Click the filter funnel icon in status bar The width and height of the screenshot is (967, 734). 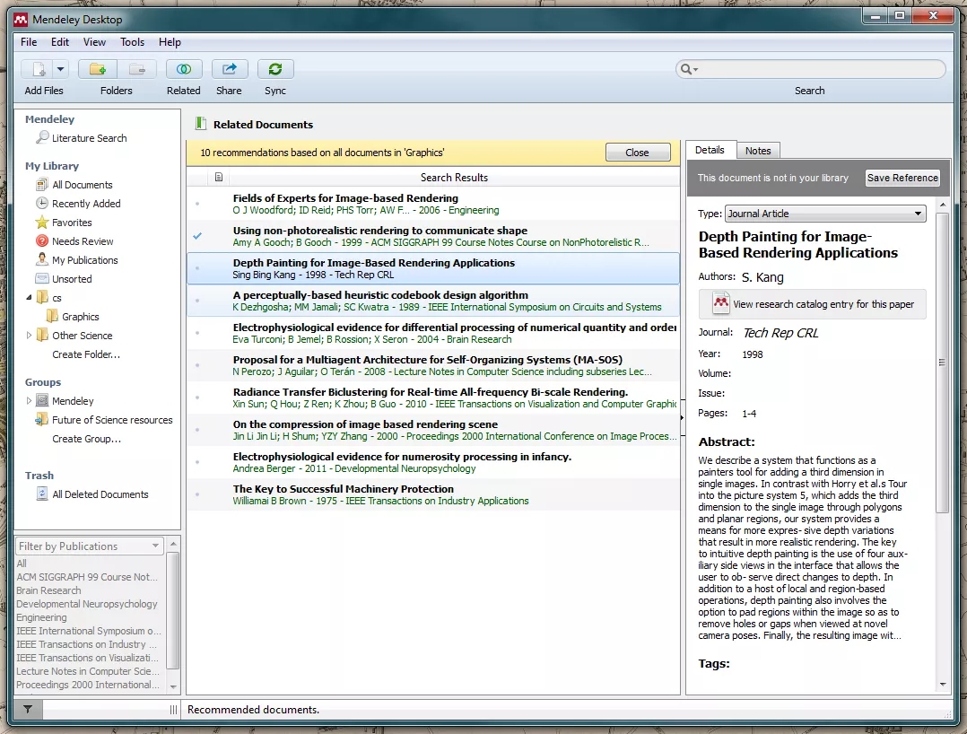tap(28, 710)
